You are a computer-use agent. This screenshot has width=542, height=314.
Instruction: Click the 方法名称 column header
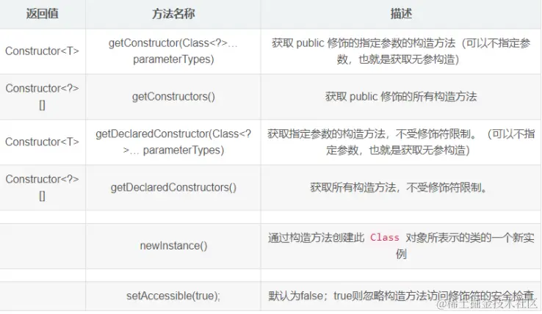tap(173, 14)
